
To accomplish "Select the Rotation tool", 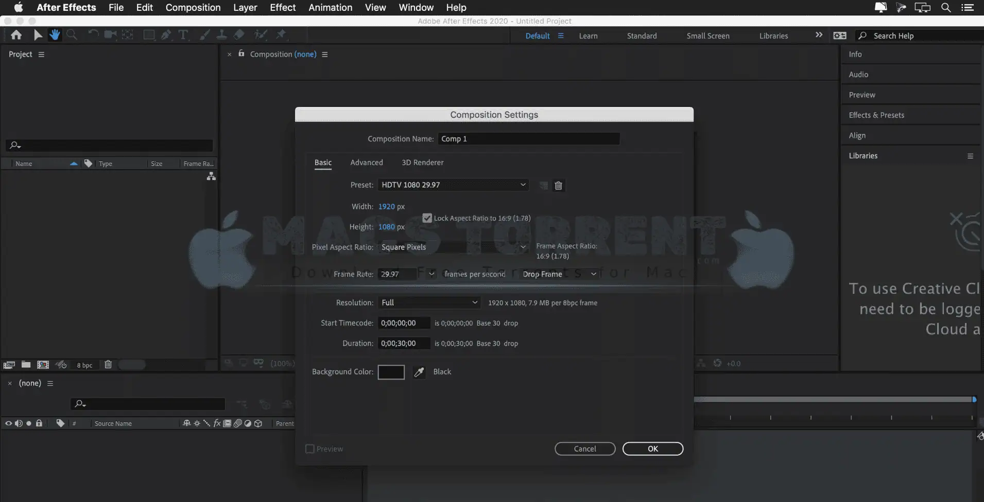I will click(93, 34).
